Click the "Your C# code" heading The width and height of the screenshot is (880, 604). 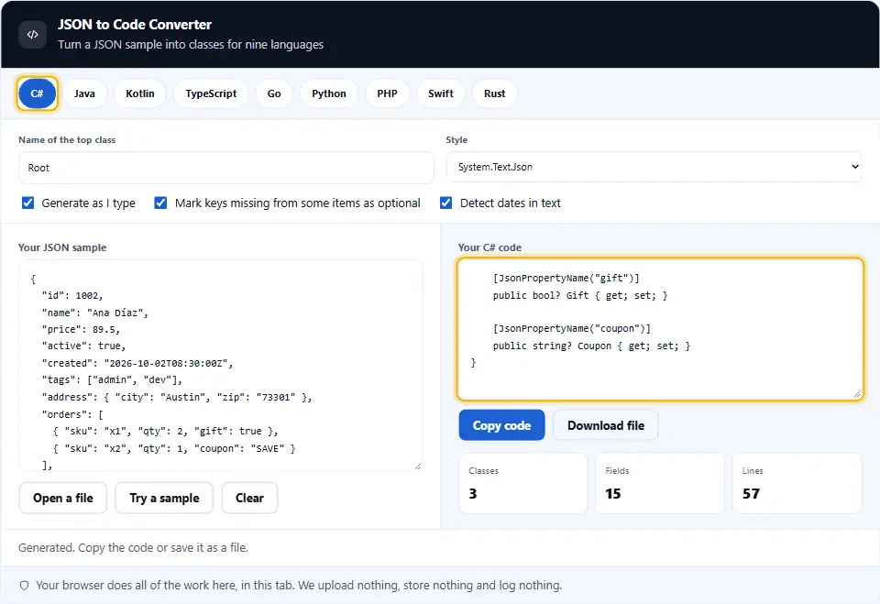(x=489, y=247)
